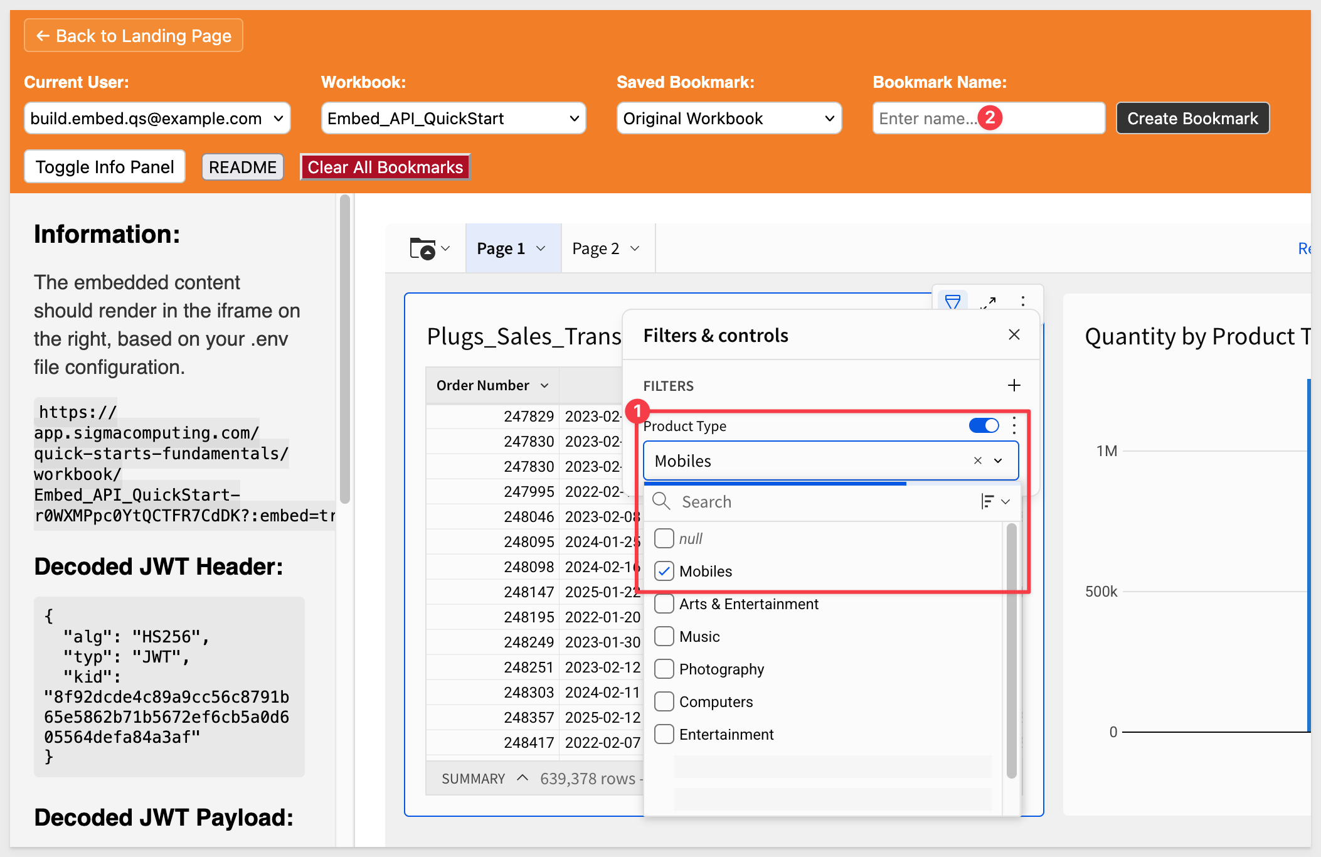
Task: Click the filter Search text field
Action: pos(823,501)
